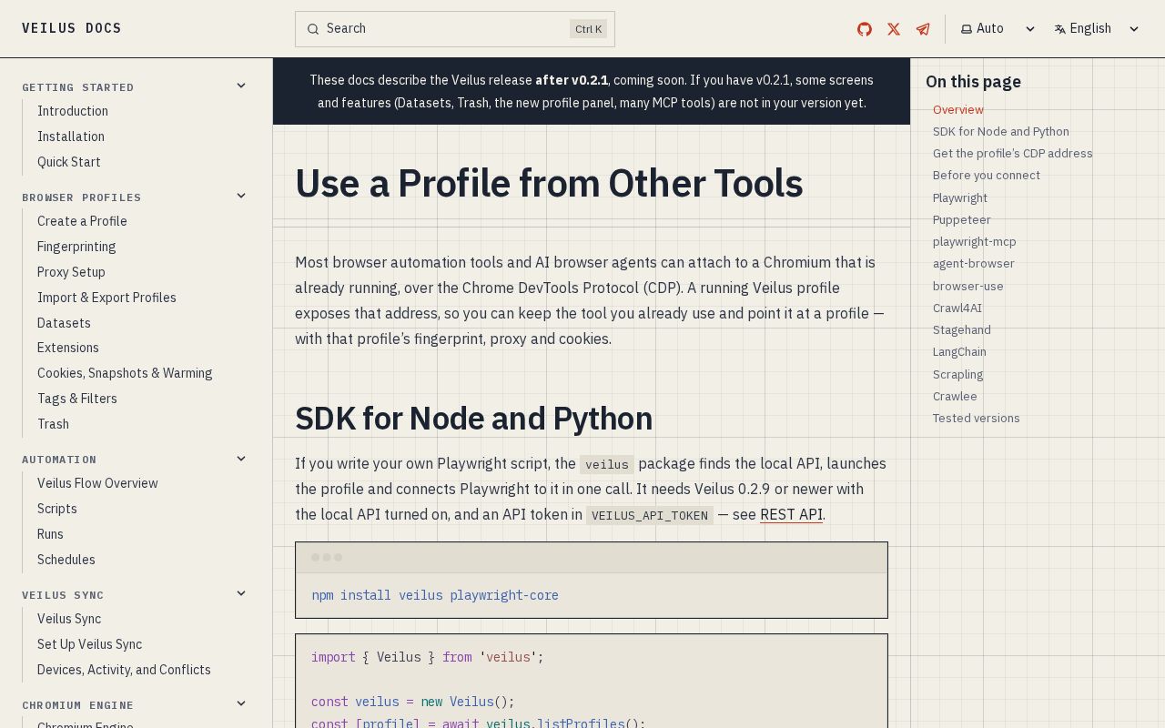This screenshot has width=1165, height=728.
Task: Open the GitHub repository icon
Action: (x=865, y=29)
